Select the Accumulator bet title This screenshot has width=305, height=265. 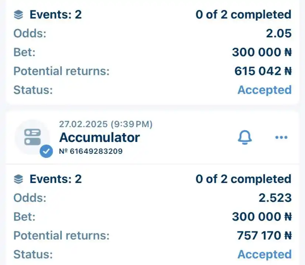[x=100, y=137]
